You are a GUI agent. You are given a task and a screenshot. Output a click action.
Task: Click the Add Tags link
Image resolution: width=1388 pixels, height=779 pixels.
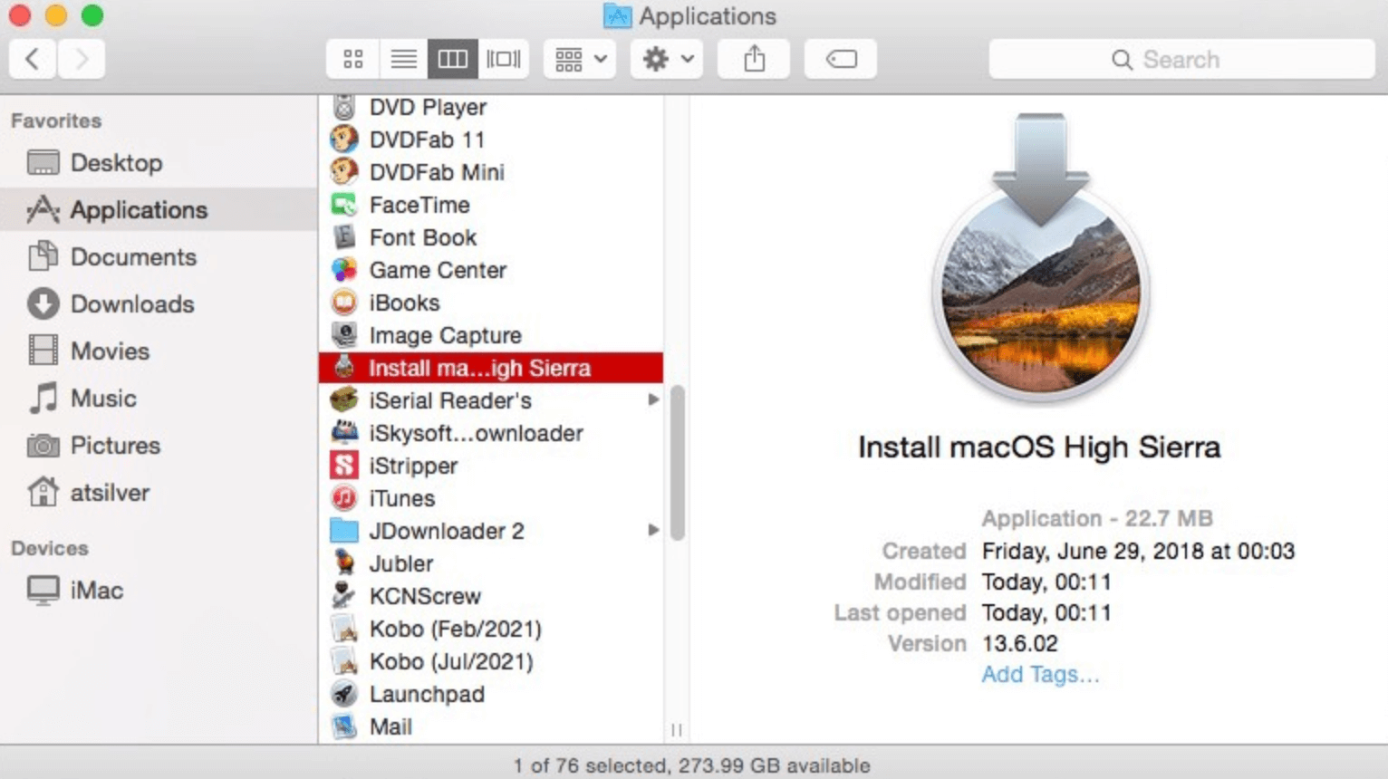1039,674
